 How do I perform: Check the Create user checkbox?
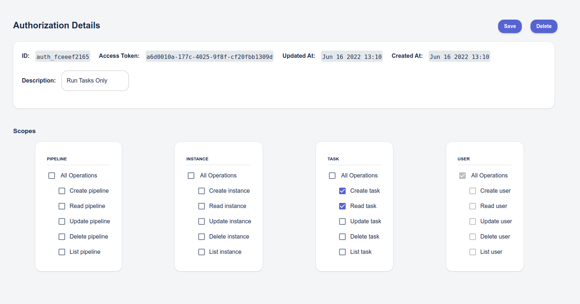(x=473, y=191)
